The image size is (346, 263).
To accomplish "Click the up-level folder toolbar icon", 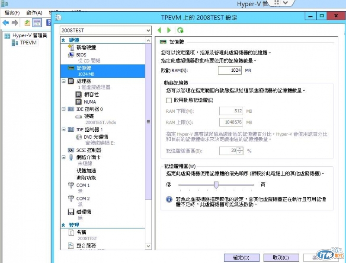I will click(x=27, y=23).
